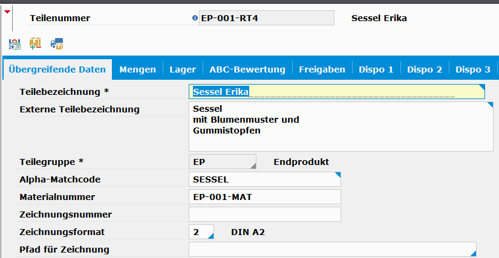
Task: Open the Teilegruppe EP dropdown arrow
Action: (x=253, y=166)
